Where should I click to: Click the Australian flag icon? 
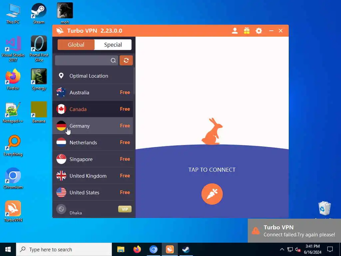pyautogui.click(x=61, y=92)
